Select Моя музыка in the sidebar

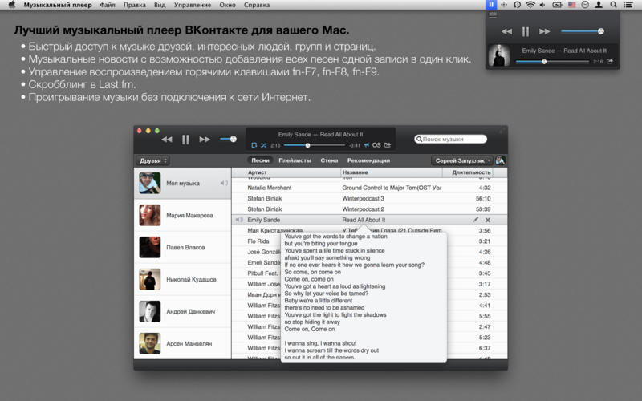(x=183, y=184)
